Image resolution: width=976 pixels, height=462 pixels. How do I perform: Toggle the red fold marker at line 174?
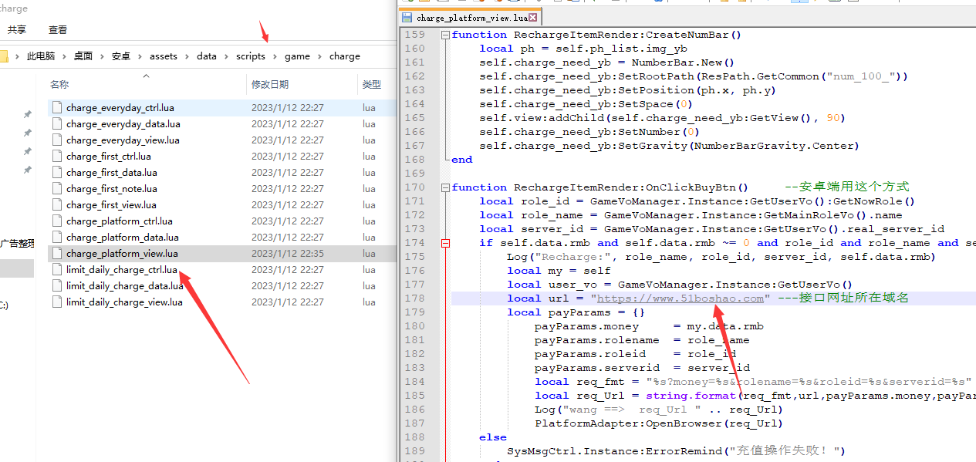[x=445, y=243]
